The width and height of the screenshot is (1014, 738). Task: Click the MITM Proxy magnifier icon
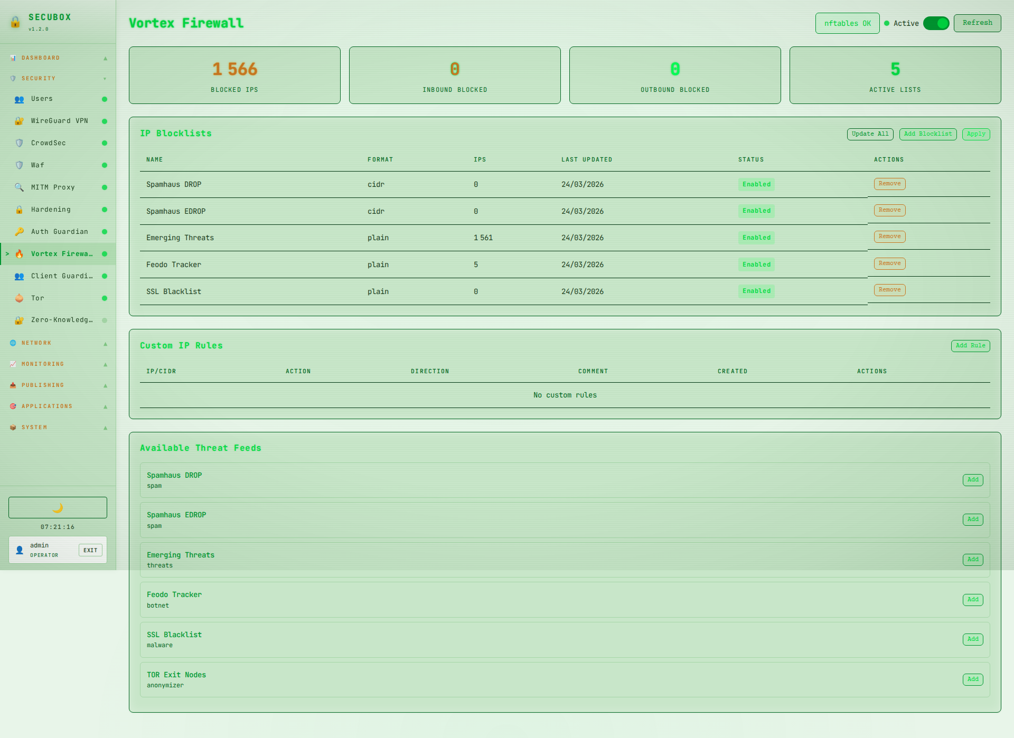[20, 187]
